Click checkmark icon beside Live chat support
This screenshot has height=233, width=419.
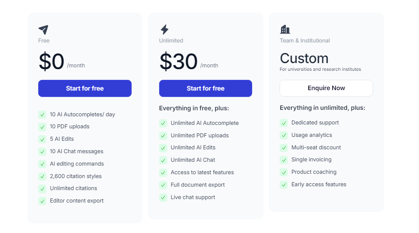point(163,197)
